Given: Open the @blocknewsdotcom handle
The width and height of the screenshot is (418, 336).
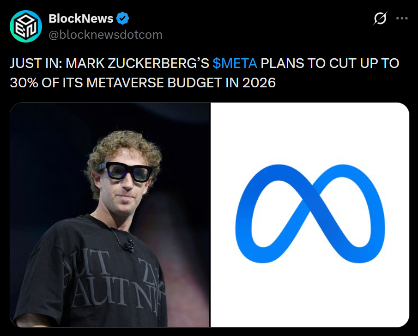Looking at the screenshot, I should pos(106,35).
